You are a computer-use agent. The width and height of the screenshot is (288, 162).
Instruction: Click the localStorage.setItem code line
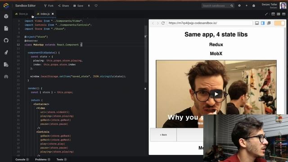[78, 76]
